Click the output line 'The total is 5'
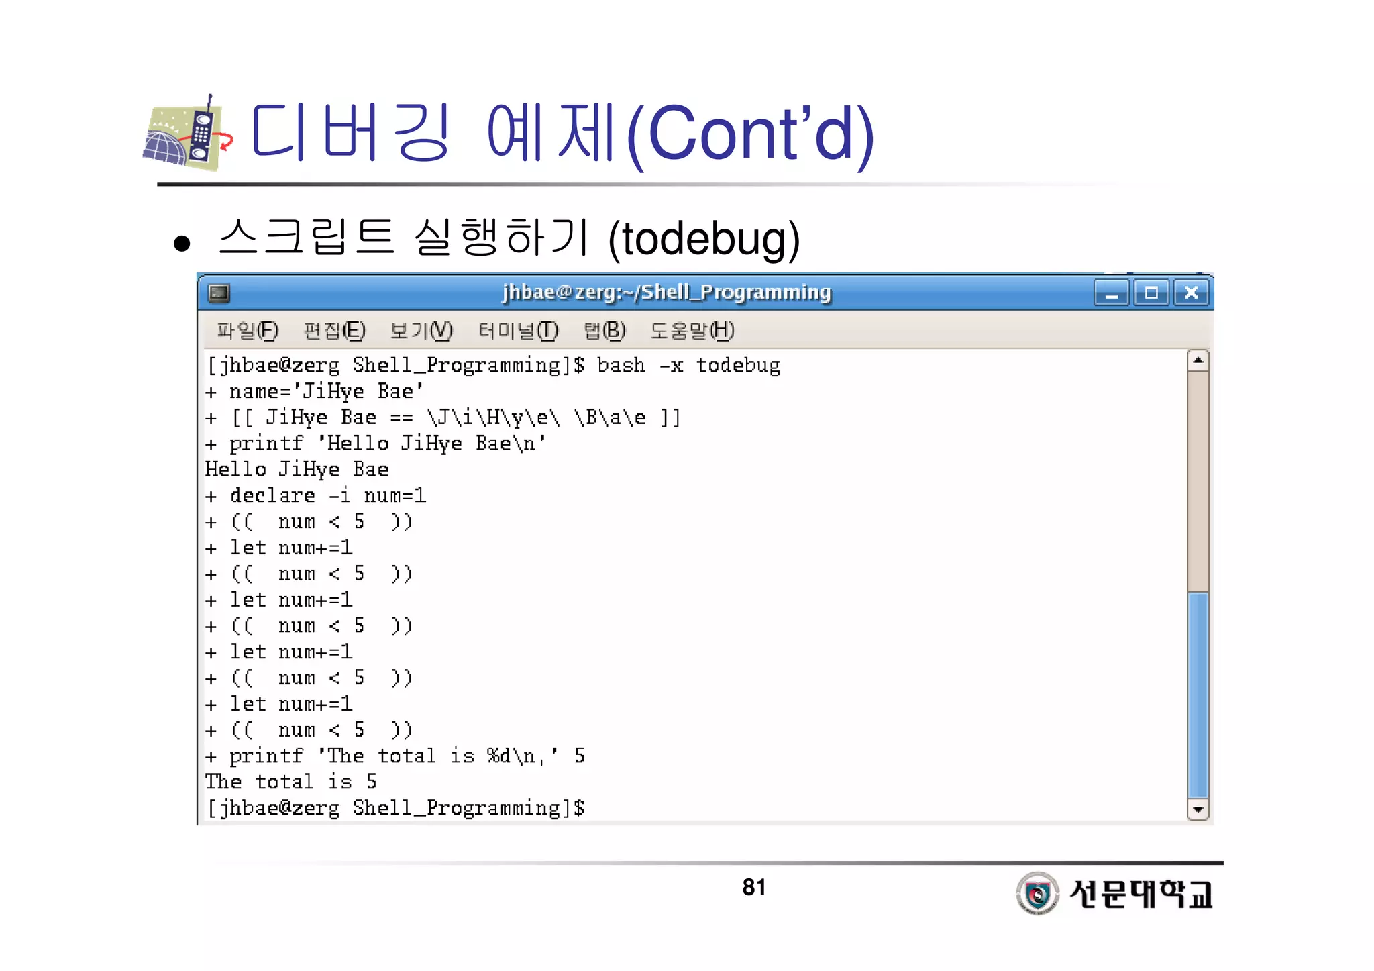The width and height of the screenshot is (1374, 971). (x=291, y=782)
